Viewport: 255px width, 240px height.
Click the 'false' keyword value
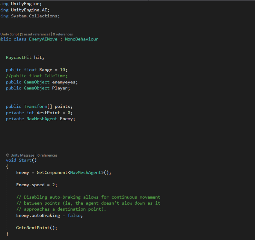[x=74, y=215]
